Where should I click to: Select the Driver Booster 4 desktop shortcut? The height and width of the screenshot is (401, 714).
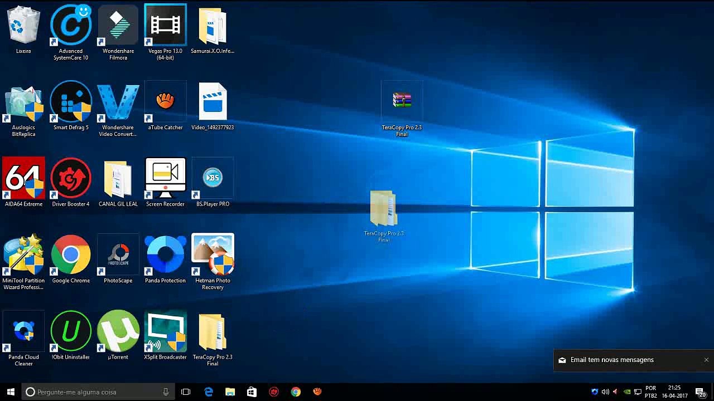[71, 183]
